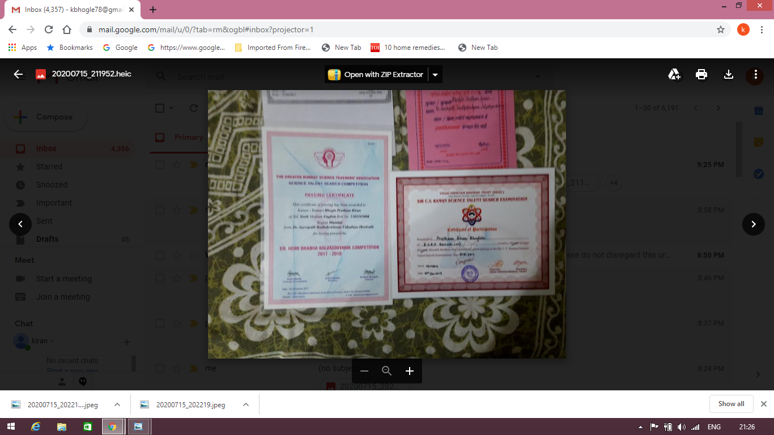The image size is (774, 435).
Task: Print the previewed image
Action: click(x=701, y=74)
